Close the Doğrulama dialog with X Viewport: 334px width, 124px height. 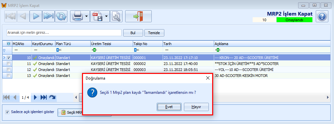coord(208,78)
